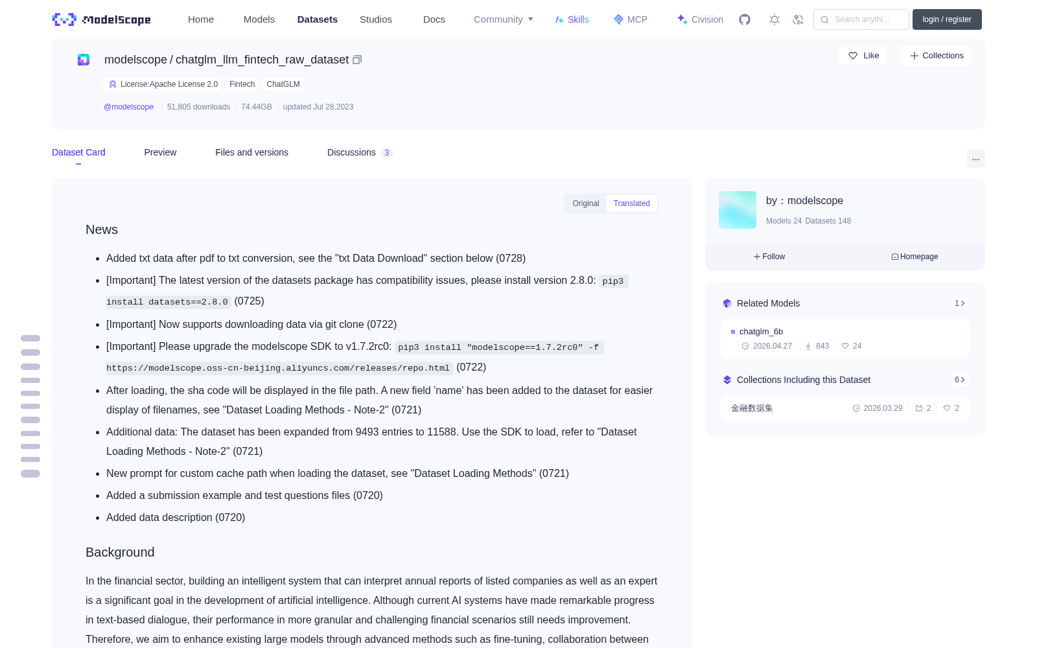This screenshot has height=648, width=1037.
Task: Click the plus icon in the Collections button
Action: coord(915,56)
